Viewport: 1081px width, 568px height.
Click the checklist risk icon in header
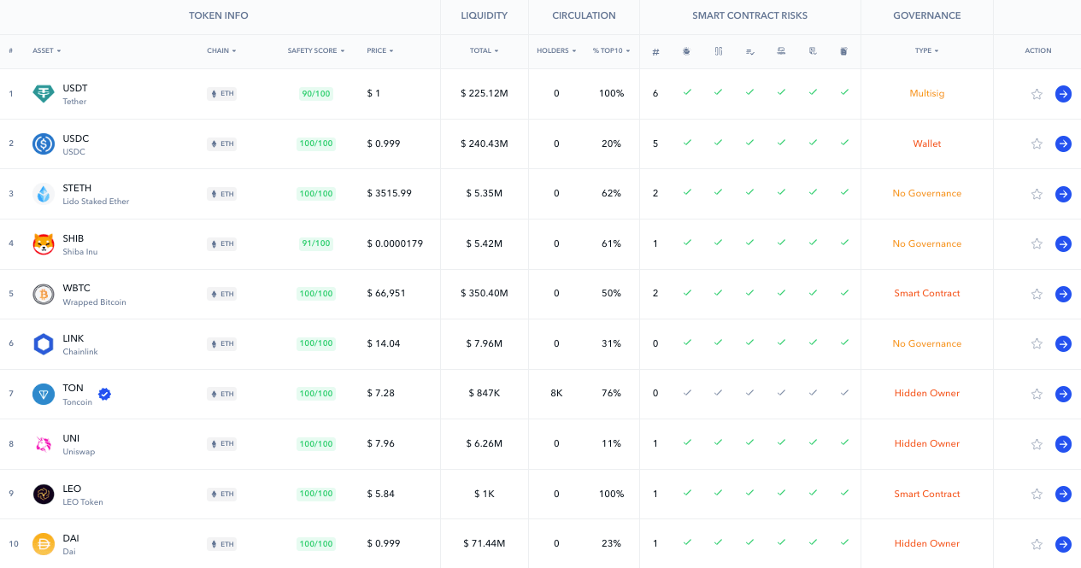click(749, 51)
